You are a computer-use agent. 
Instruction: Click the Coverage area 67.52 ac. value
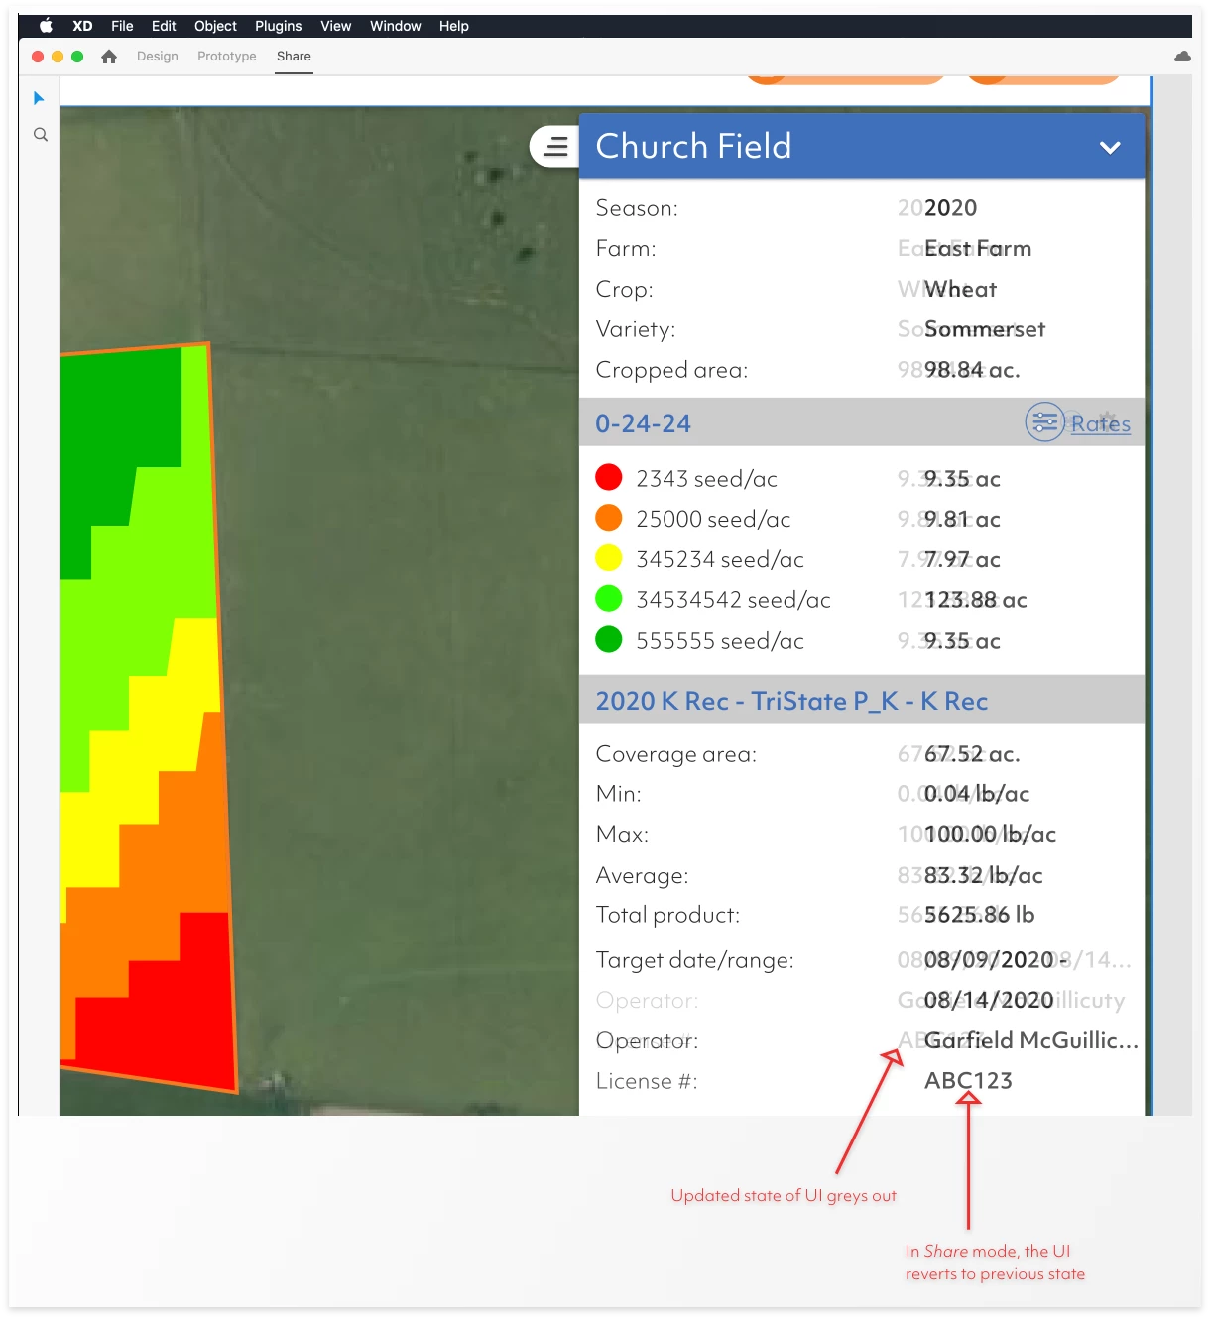972,754
